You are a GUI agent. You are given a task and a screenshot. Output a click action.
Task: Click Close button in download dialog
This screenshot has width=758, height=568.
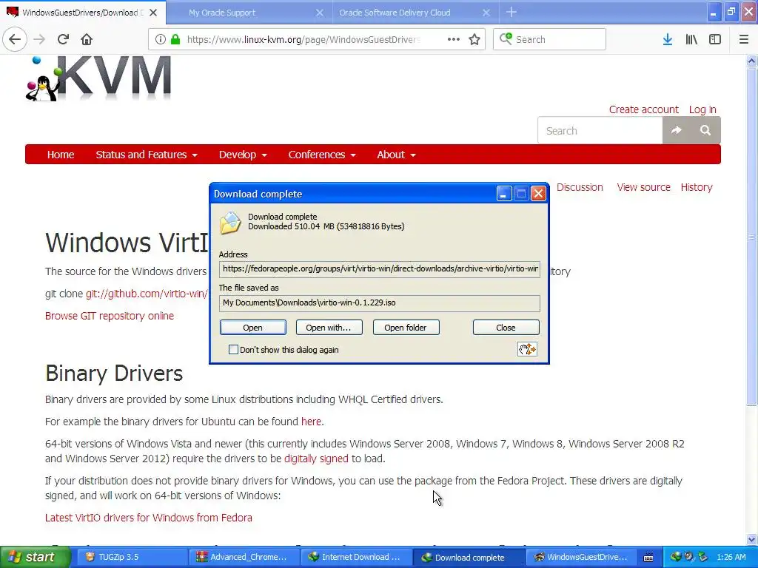point(506,328)
